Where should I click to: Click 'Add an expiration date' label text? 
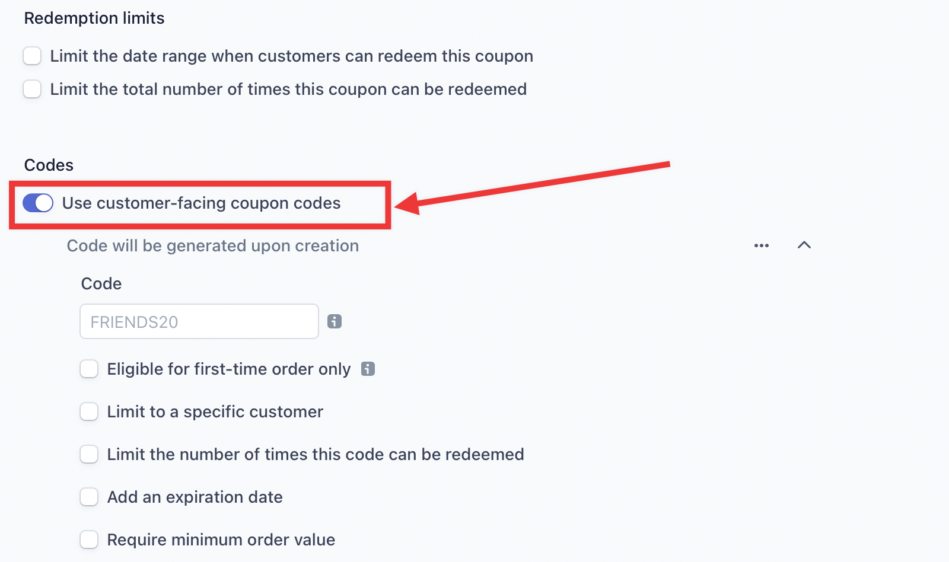point(195,497)
